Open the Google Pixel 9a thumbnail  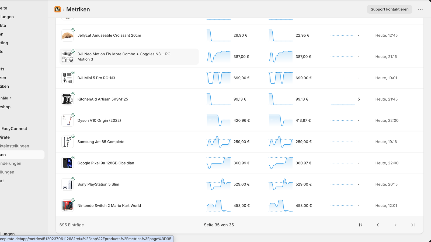[67, 163]
